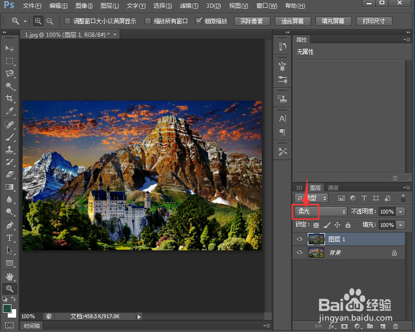Select the Clone Stamp tool
415x332 pixels.
(x=10, y=150)
